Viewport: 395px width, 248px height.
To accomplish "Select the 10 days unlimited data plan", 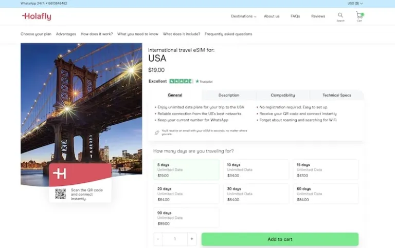I will 256,170.
